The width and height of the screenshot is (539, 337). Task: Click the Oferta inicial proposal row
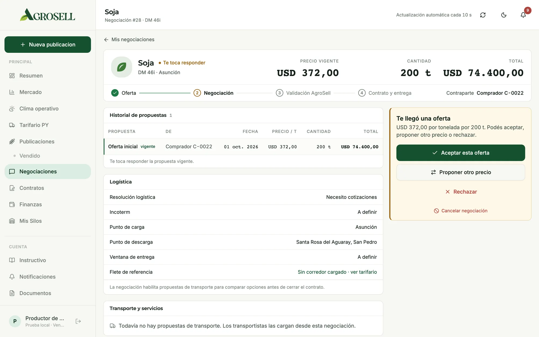click(x=243, y=147)
